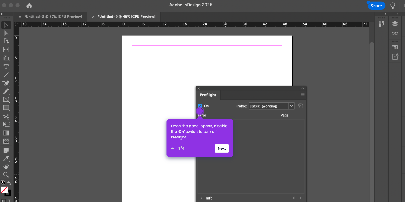The width and height of the screenshot is (405, 202).
Task: Collapse the Preflight panel with double arrows
Action: (303, 88)
